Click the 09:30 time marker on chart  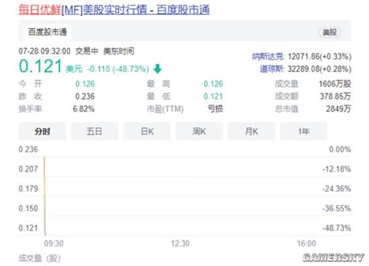pyautogui.click(x=54, y=243)
